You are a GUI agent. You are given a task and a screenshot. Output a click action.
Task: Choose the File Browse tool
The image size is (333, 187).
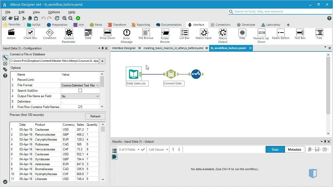[x=146, y=33]
